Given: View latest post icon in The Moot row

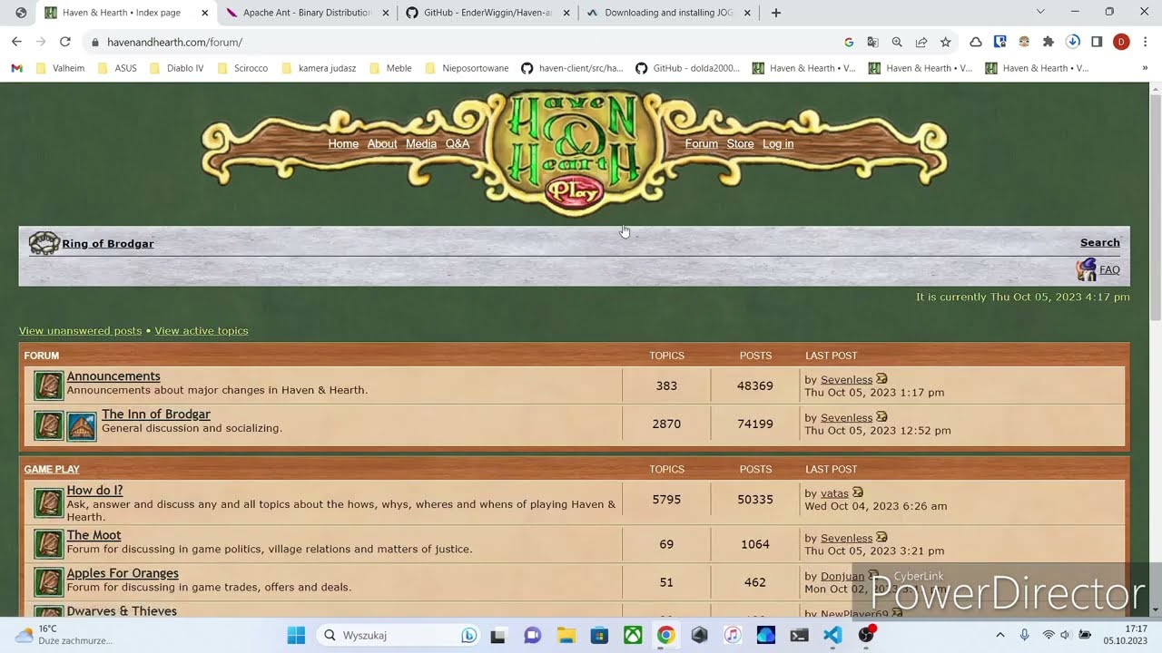Looking at the screenshot, I should [881, 538].
